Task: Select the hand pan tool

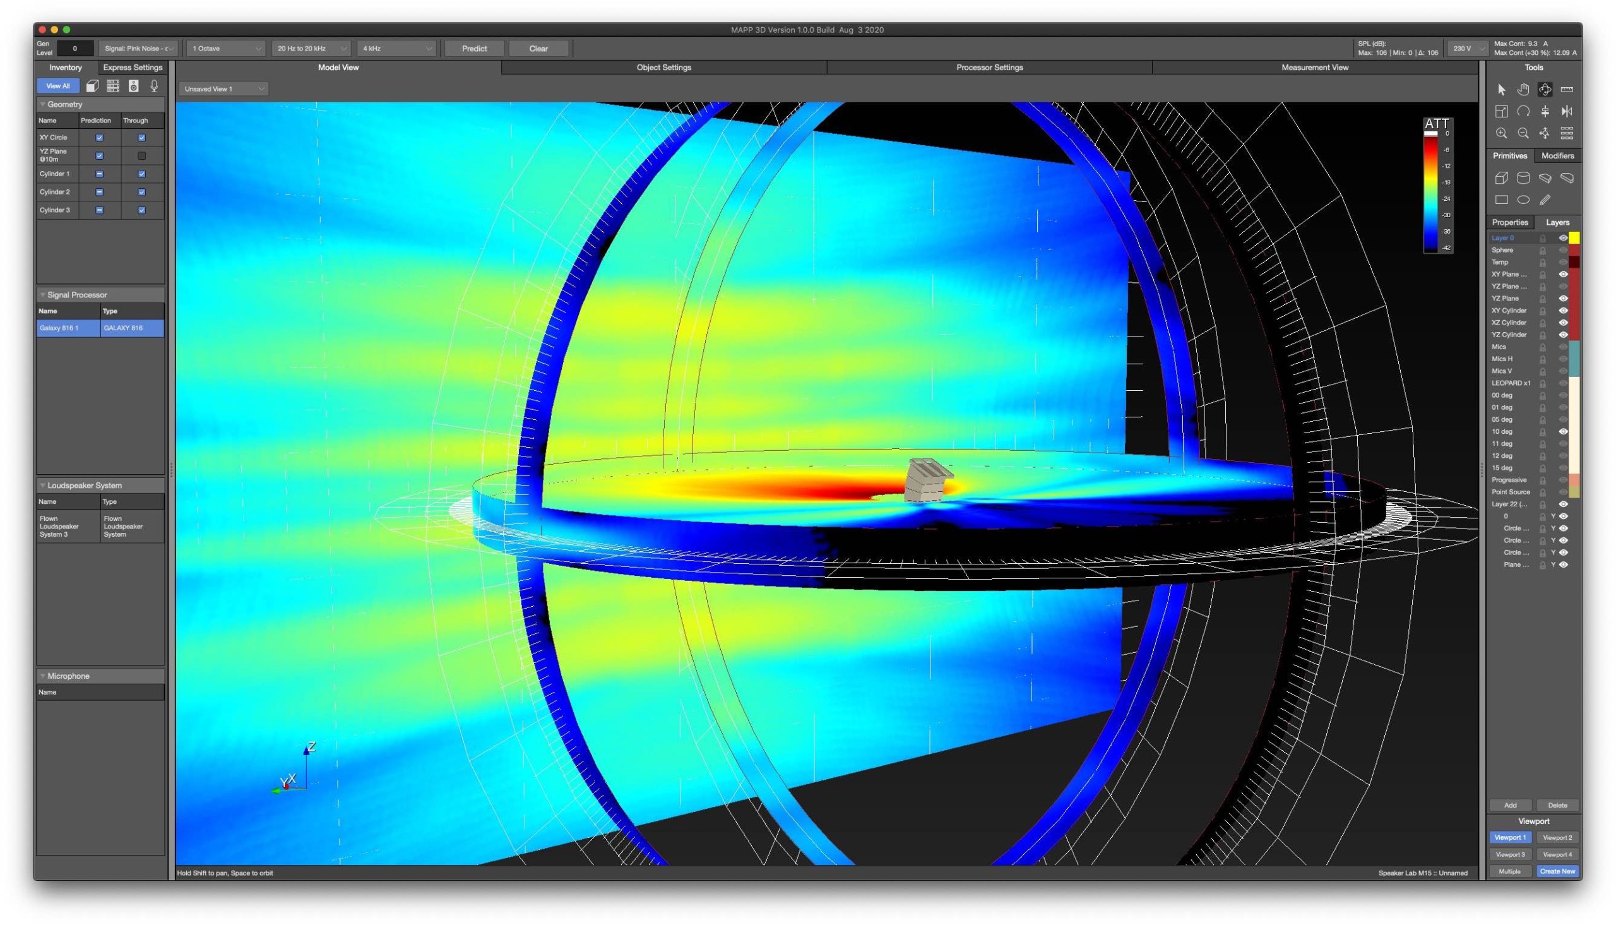Action: (1523, 90)
